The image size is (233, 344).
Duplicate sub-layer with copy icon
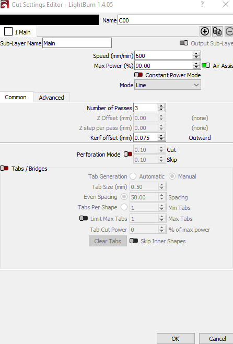(217, 31)
